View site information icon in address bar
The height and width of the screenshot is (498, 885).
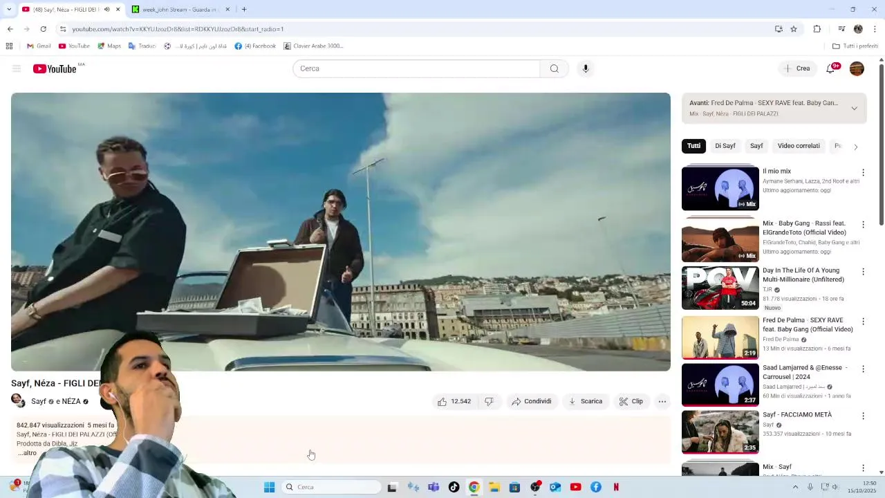point(63,29)
